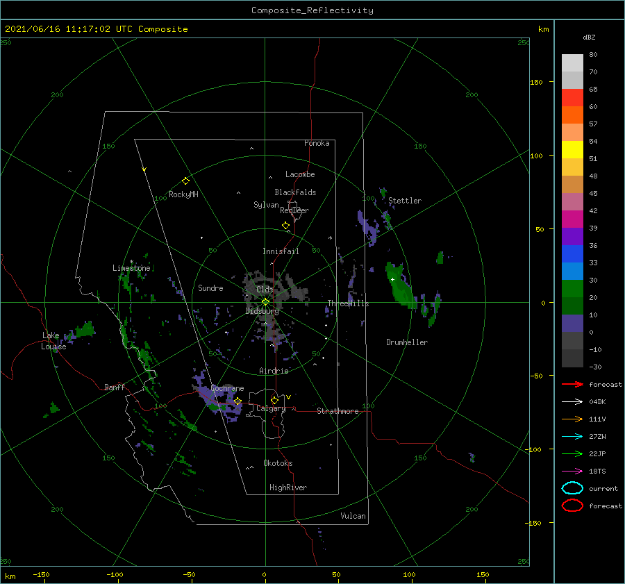Click the white cross marker near Drumheller echo
The width and height of the screenshot is (625, 584).
(x=392, y=279)
